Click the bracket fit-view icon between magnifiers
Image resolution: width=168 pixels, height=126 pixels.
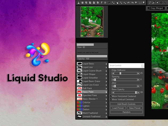140,3
